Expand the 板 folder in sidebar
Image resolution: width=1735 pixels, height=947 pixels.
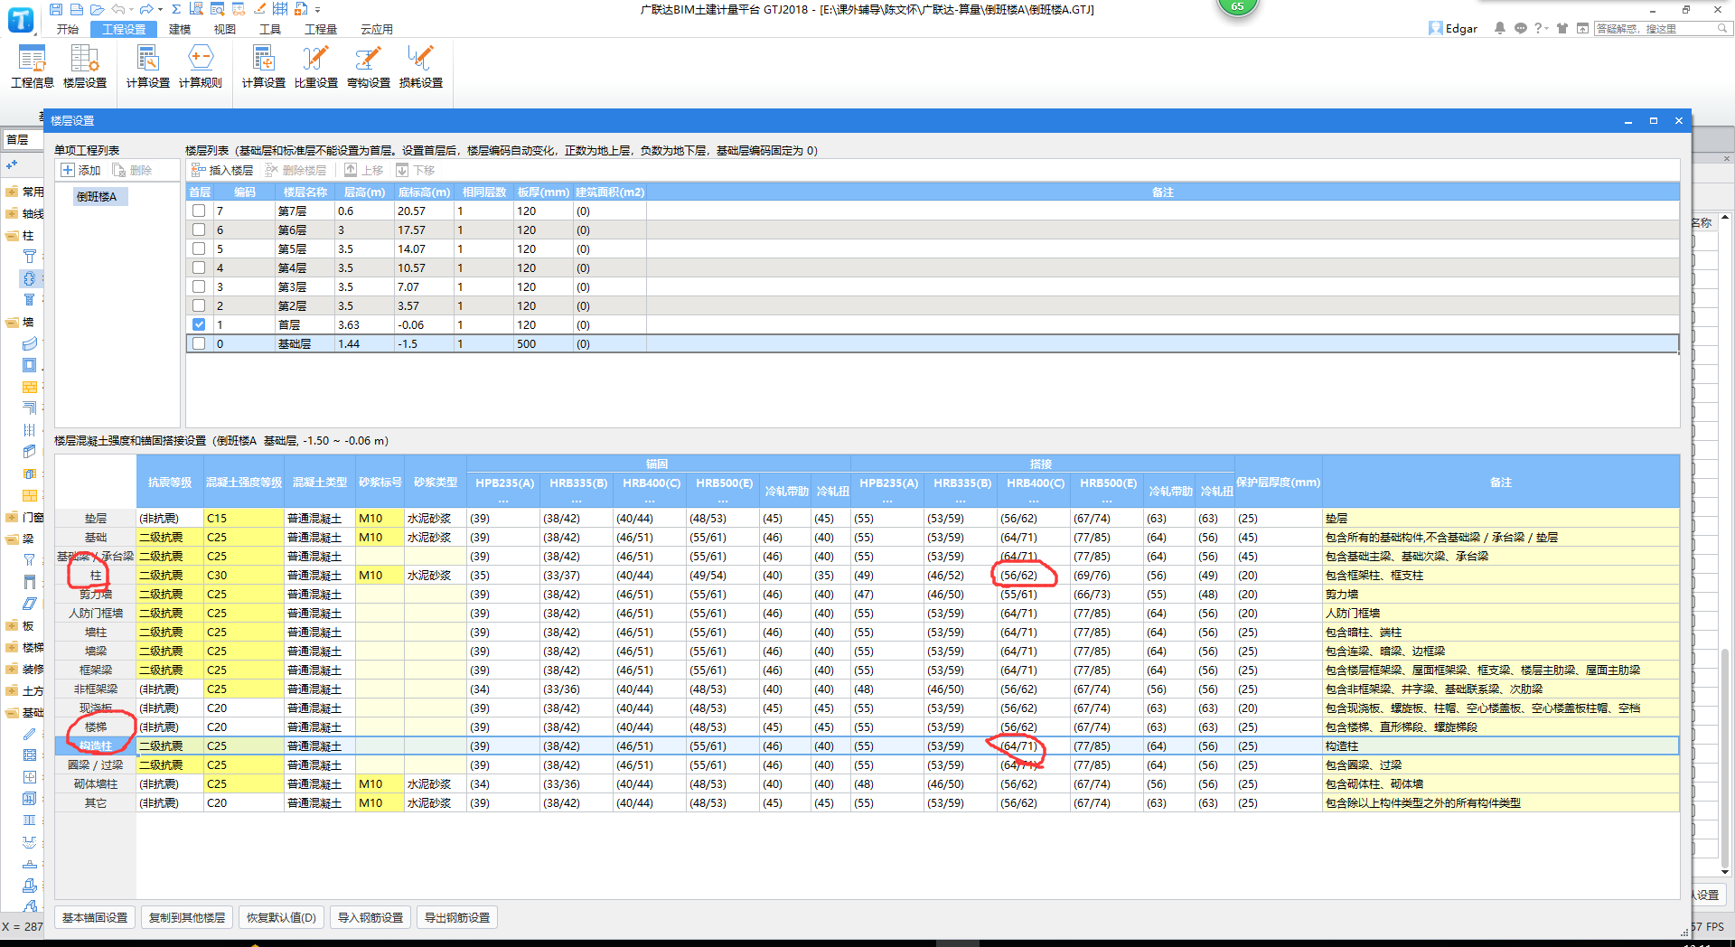[12, 625]
